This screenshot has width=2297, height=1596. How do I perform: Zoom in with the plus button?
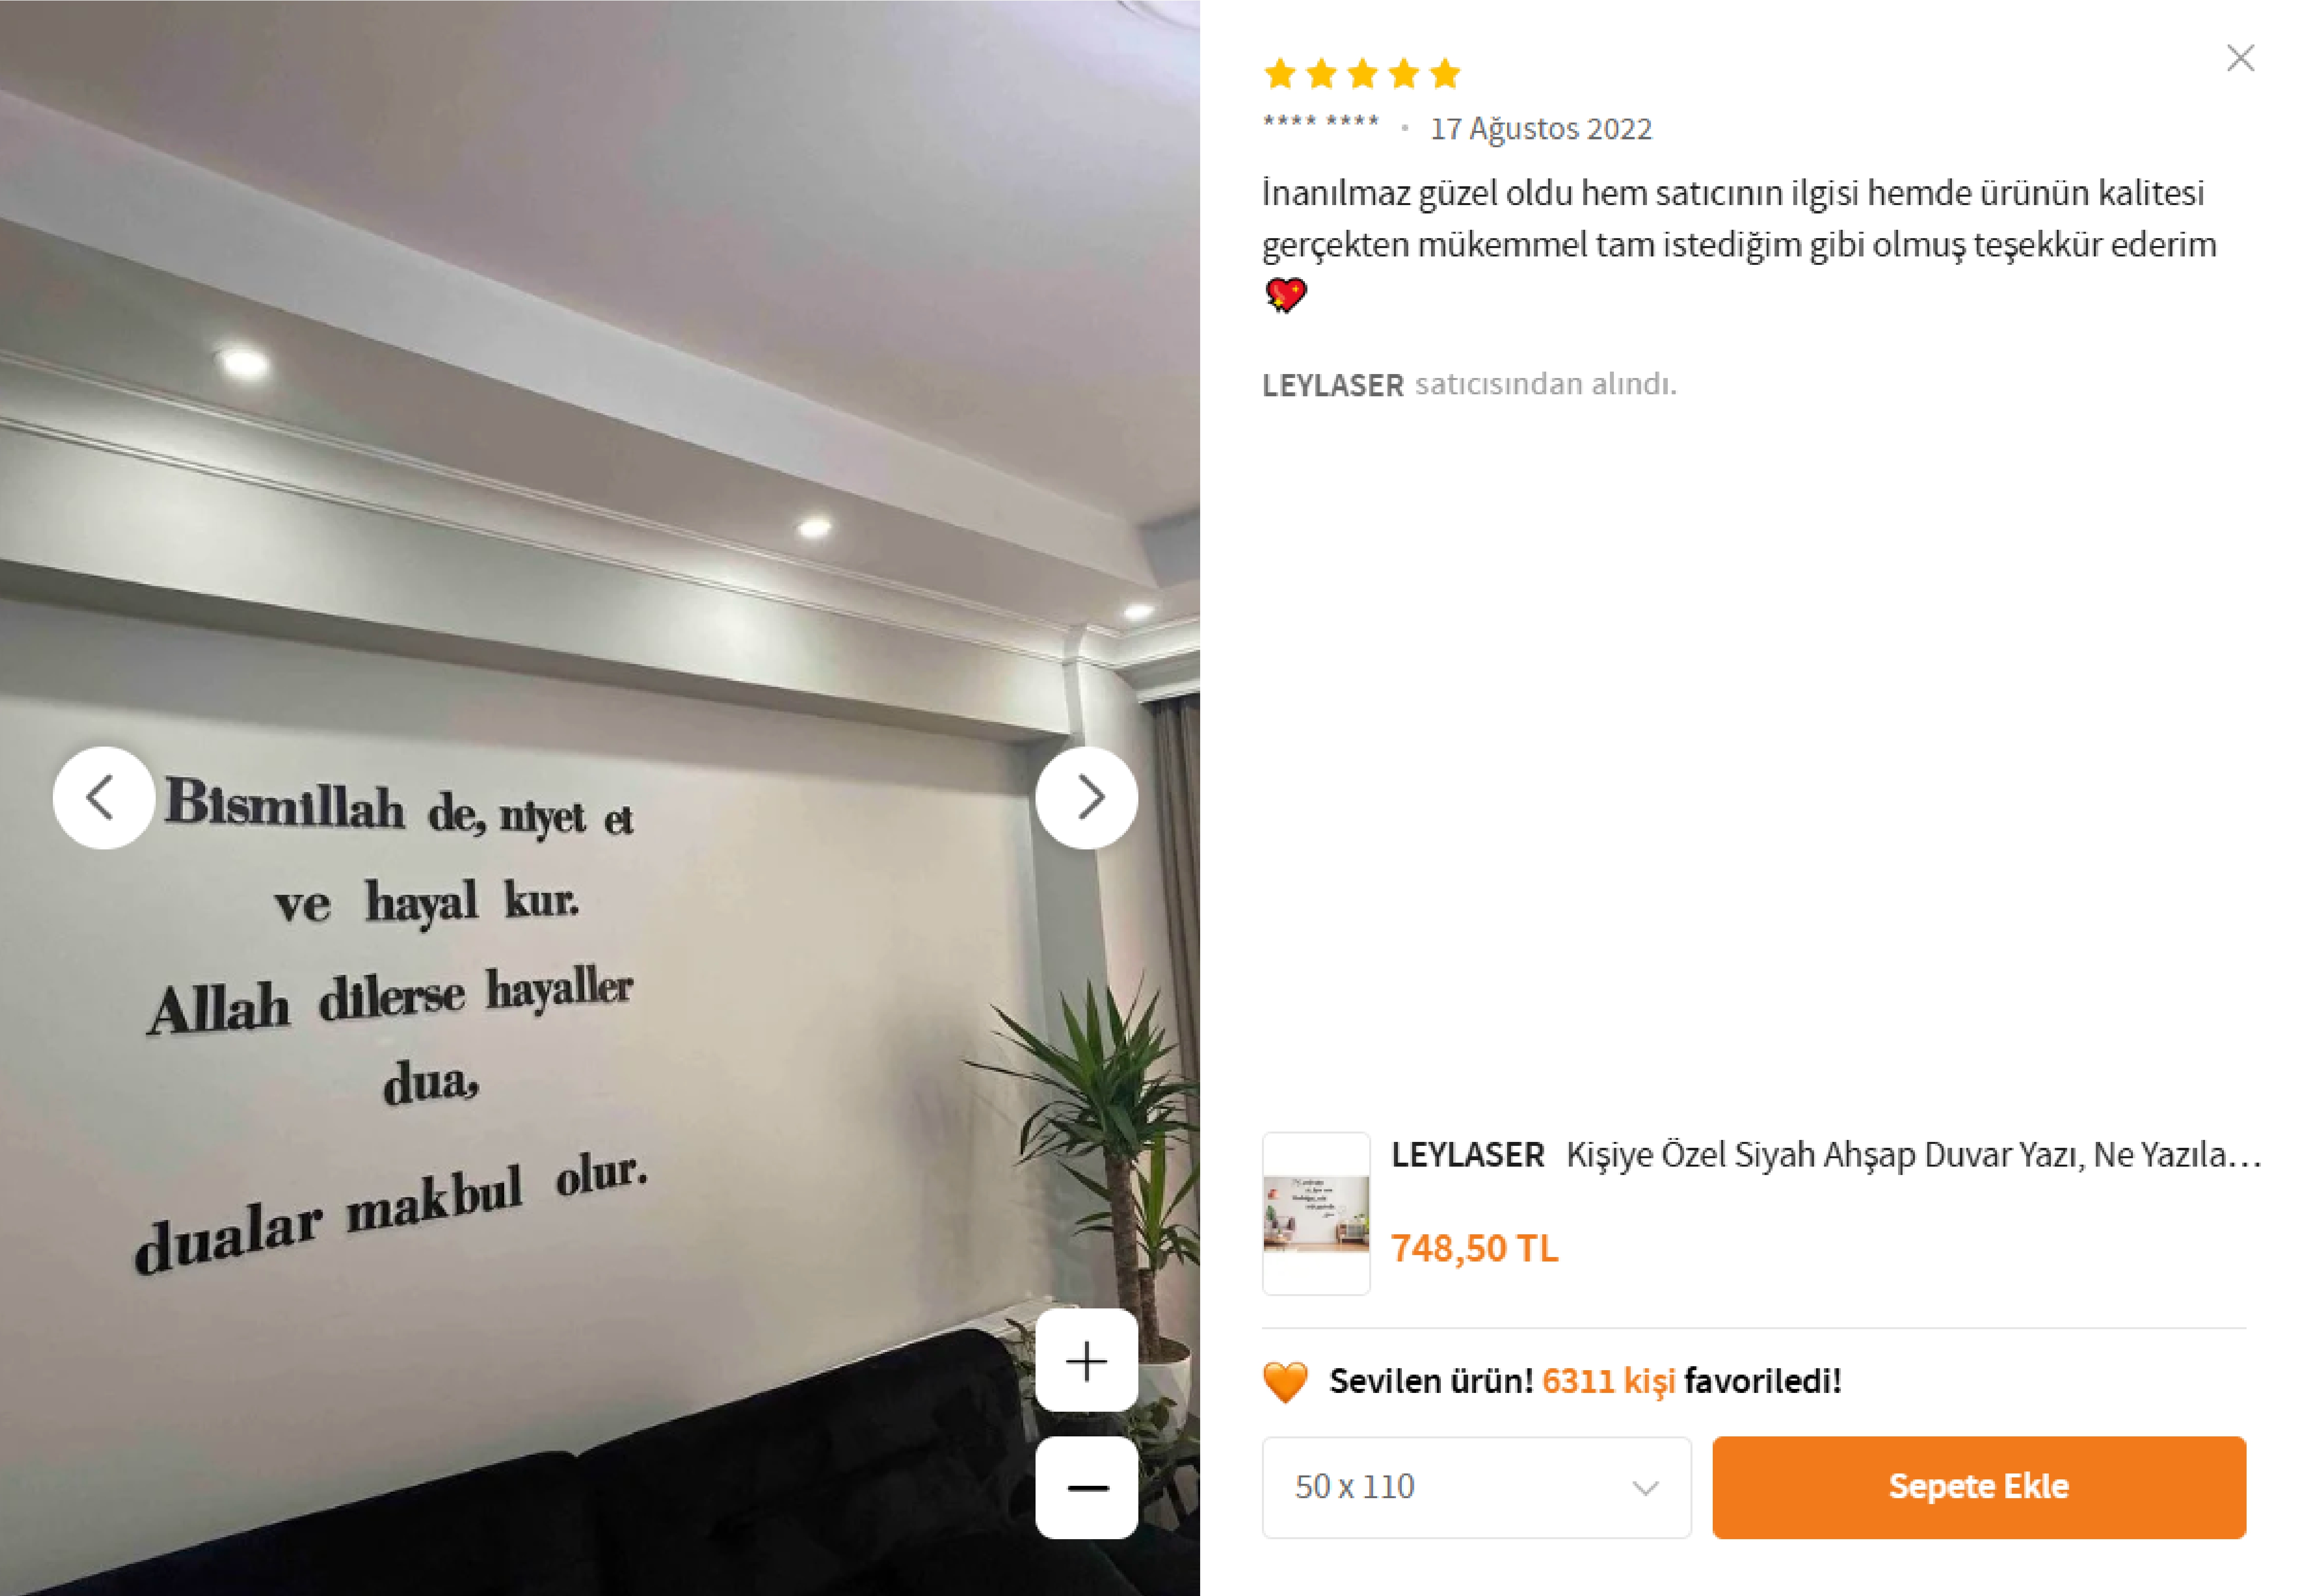click(1086, 1360)
